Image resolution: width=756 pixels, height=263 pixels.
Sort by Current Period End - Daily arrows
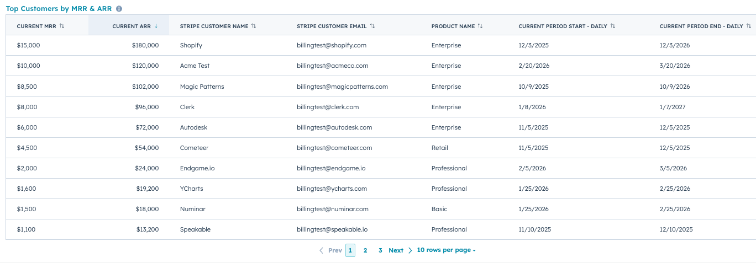pos(749,26)
